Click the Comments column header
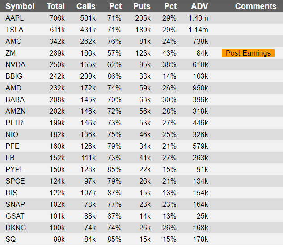 (x=256, y=6)
